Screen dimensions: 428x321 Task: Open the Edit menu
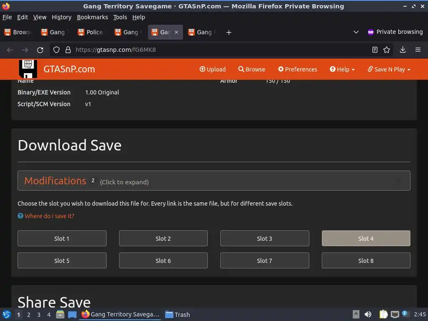pos(23,17)
